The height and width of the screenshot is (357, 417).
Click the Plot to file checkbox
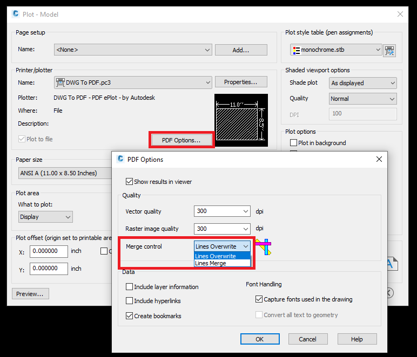click(22, 139)
